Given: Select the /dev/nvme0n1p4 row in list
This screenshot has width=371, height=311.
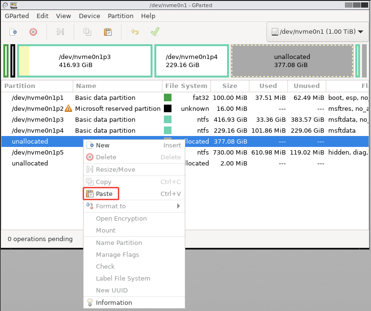Looking at the screenshot, I should (x=185, y=130).
